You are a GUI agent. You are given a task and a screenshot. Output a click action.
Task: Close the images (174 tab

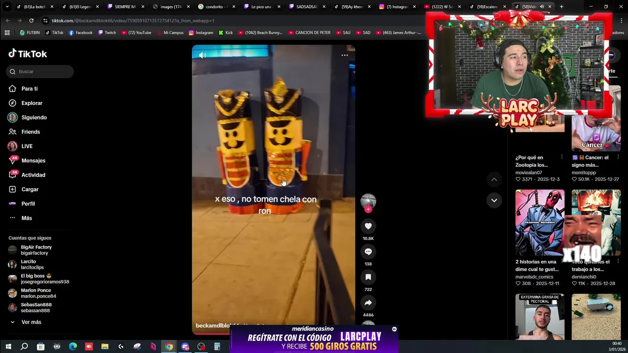pyautogui.click(x=188, y=7)
